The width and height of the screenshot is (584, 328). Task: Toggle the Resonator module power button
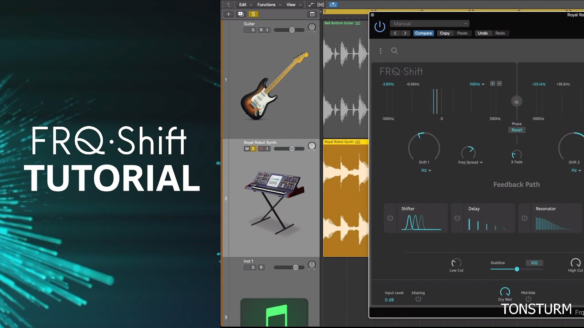pyautogui.click(x=524, y=218)
